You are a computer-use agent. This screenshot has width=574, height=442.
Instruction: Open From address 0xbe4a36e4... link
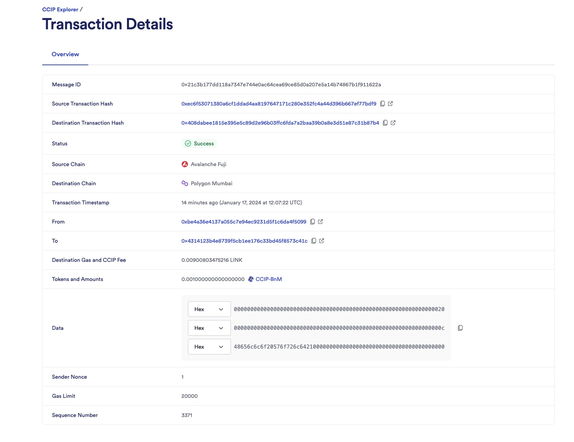244,222
